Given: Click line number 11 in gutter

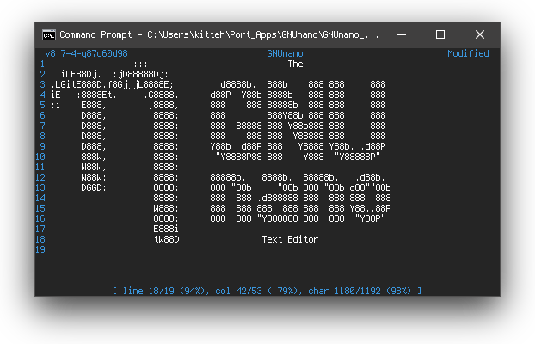Looking at the screenshot, I should [40, 167].
